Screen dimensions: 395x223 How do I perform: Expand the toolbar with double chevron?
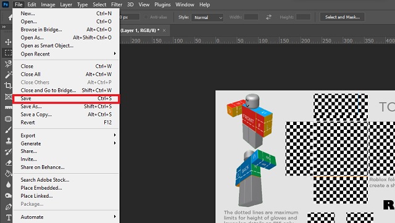click(x=4, y=27)
